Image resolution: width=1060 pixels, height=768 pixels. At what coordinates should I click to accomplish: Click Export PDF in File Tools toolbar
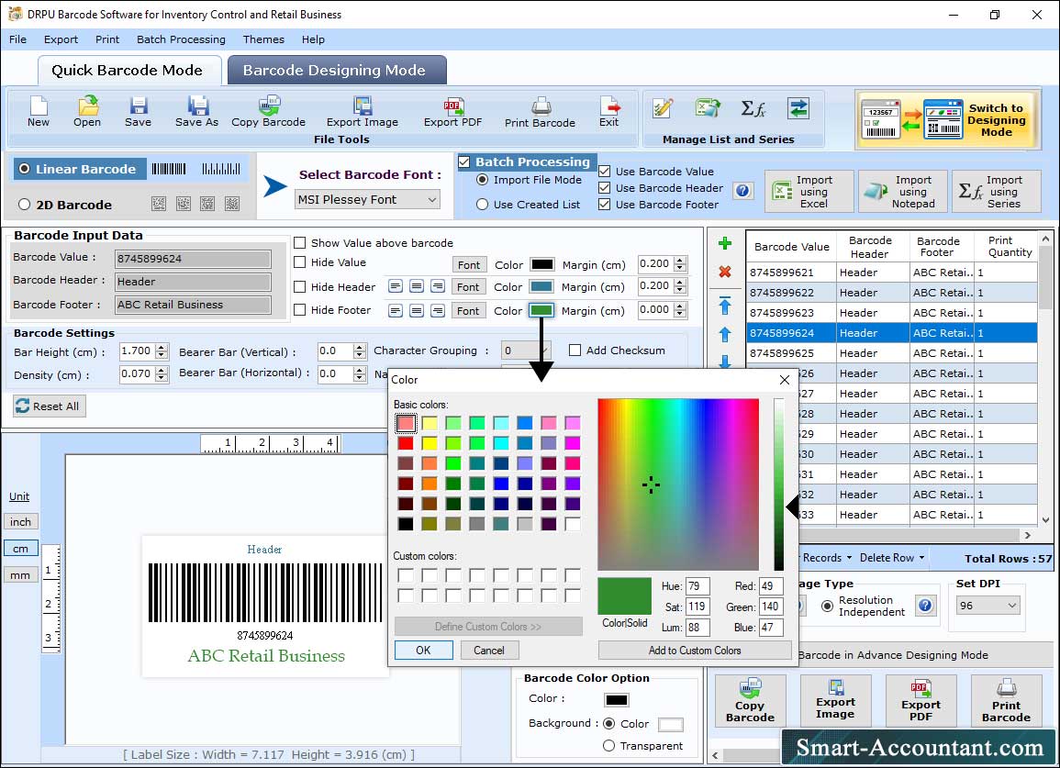(x=452, y=111)
